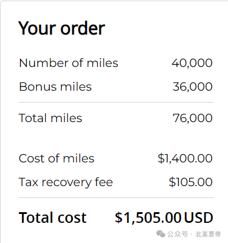Click the 76,000 total miles value
Image resolution: width=228 pixels, height=243 pixels.
192,118
